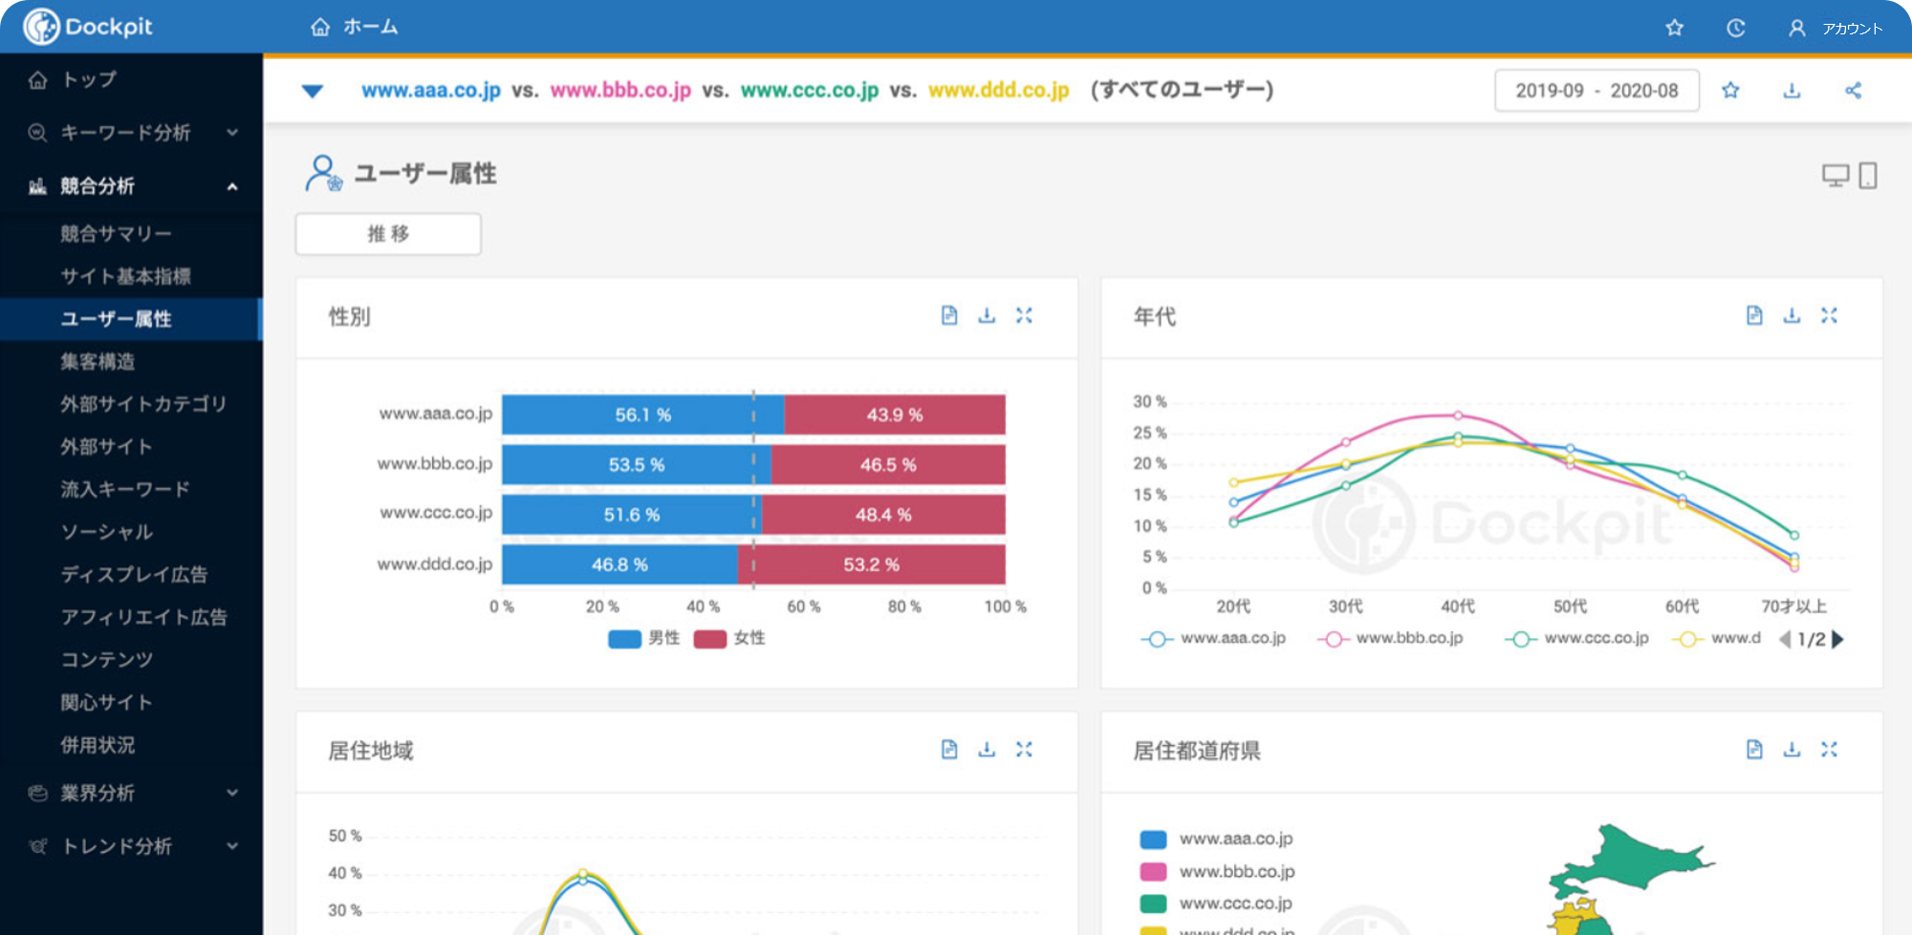The image size is (1912, 935).
Task: Switch to mobile device view
Action: click(x=1868, y=176)
